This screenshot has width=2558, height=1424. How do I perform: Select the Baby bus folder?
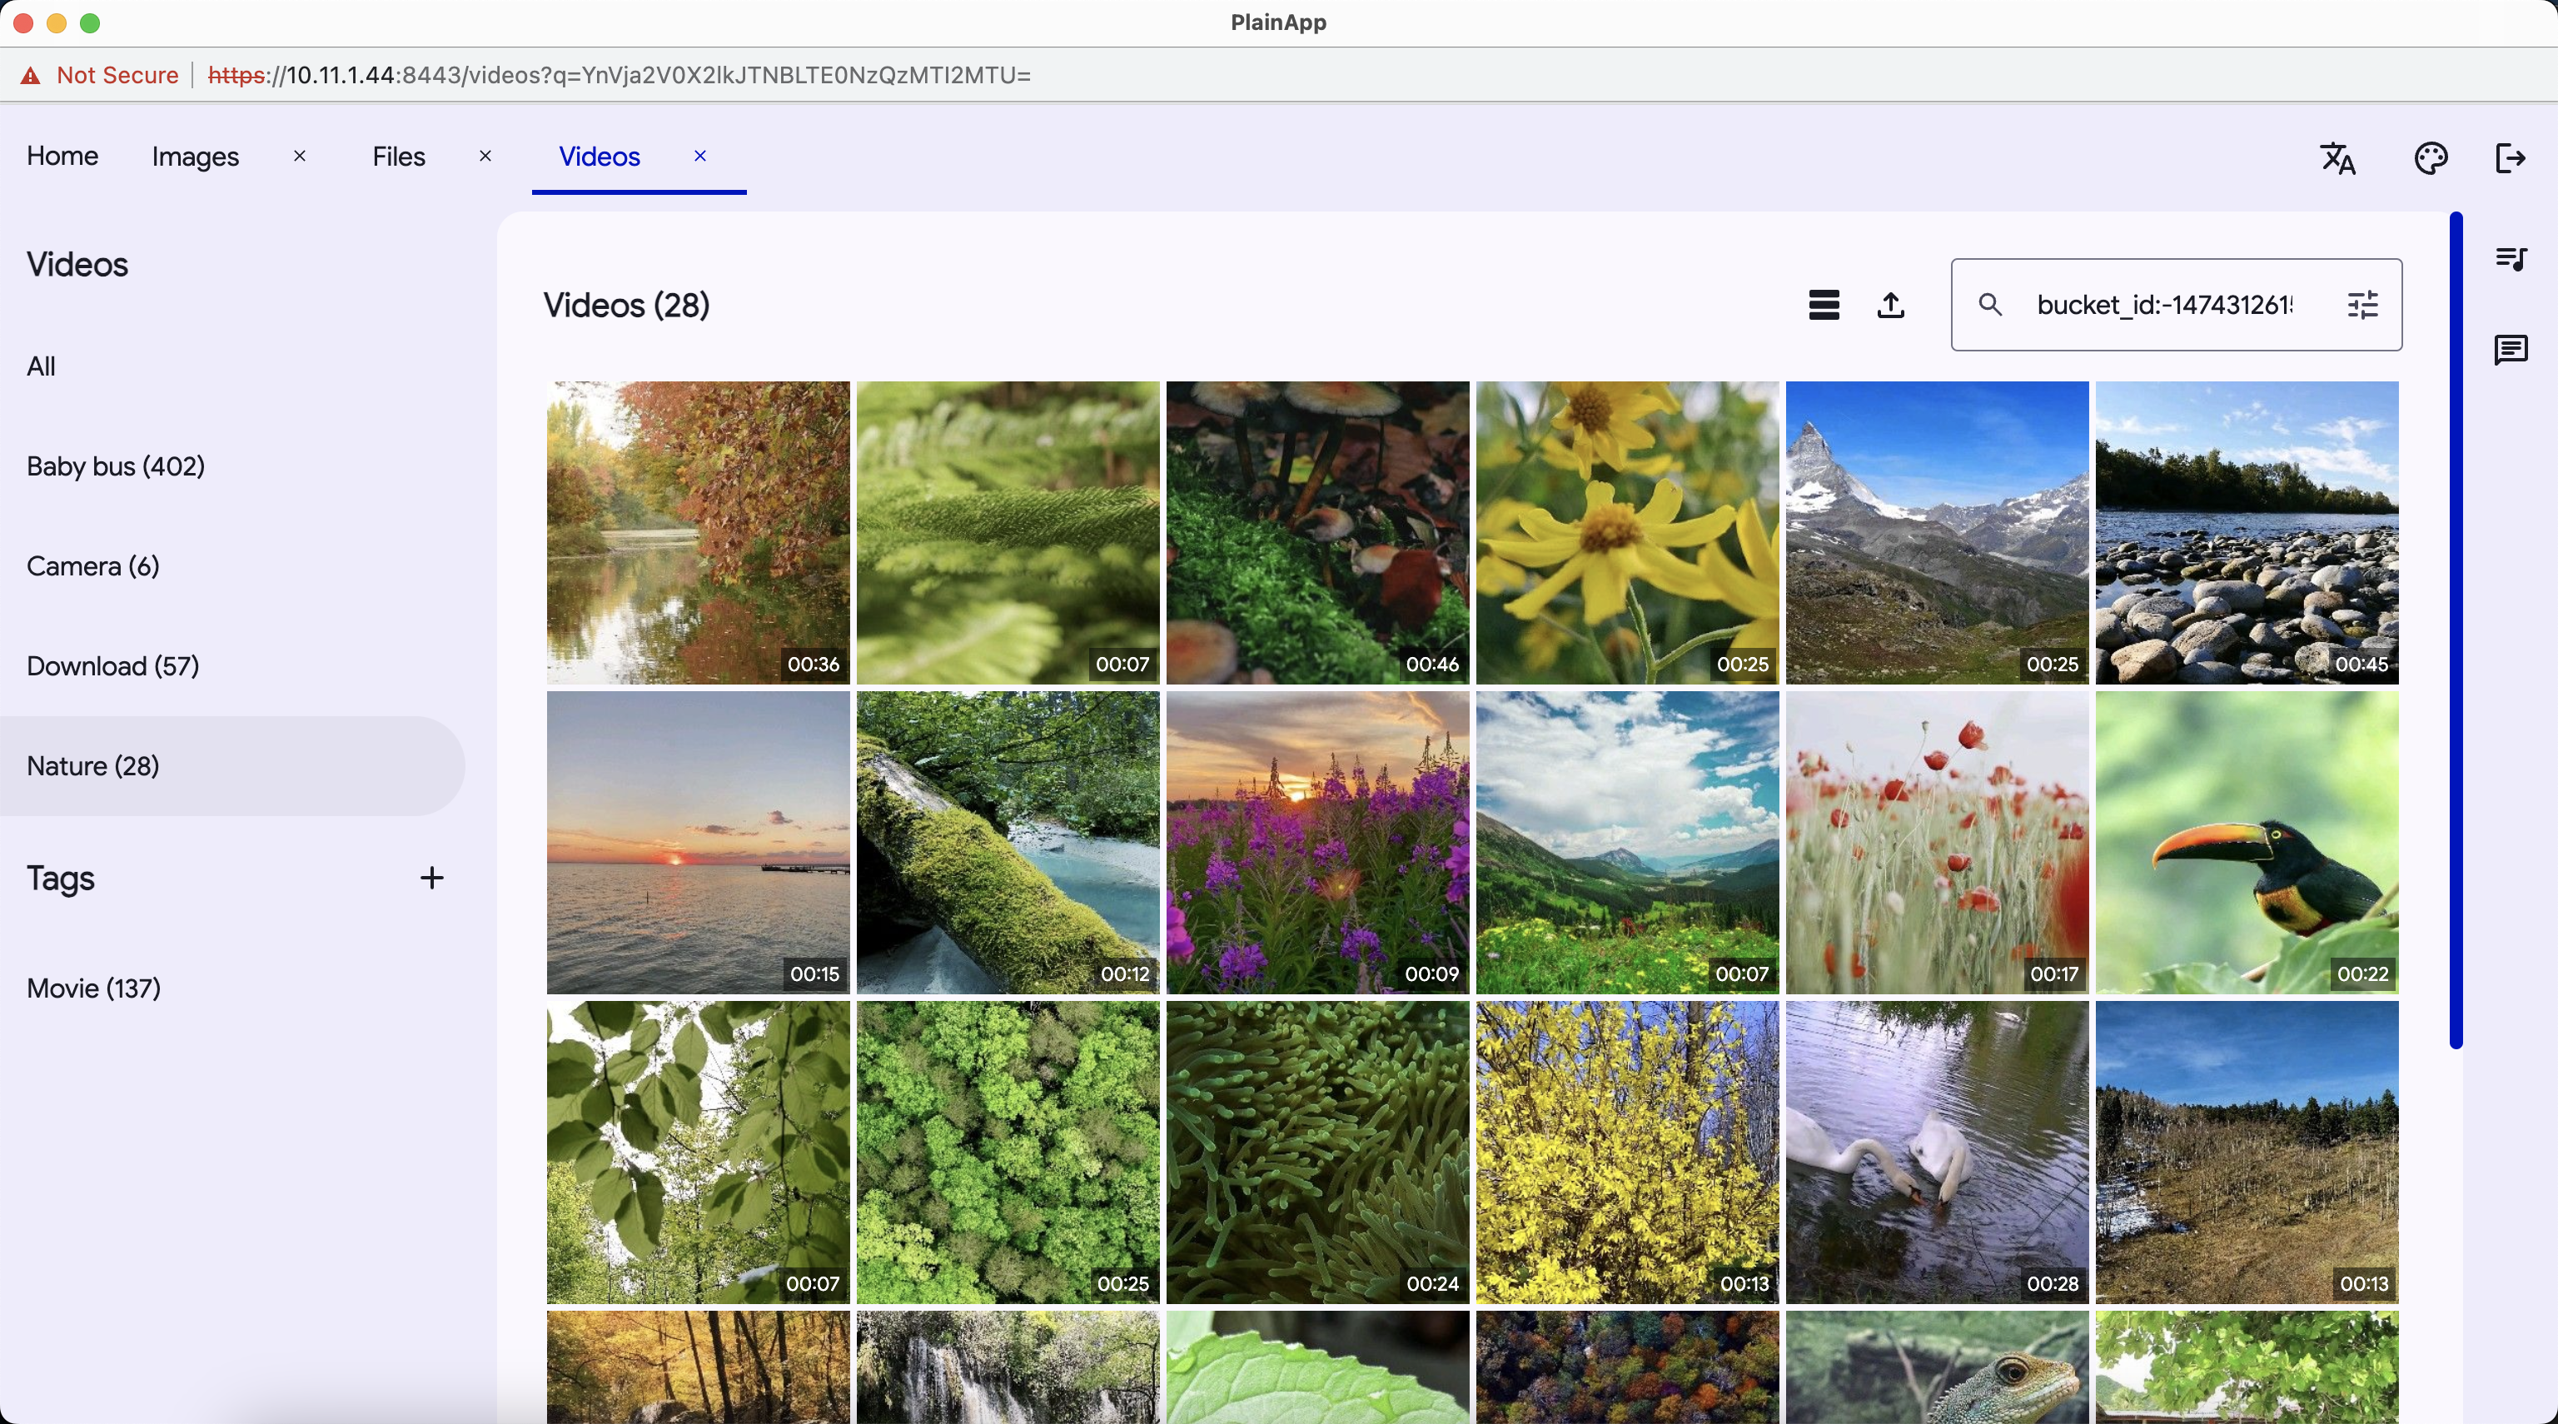pos(115,466)
